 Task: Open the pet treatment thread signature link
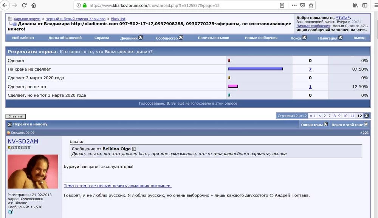118,186
